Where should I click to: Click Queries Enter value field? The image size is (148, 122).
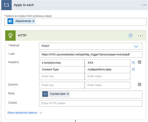107,85
